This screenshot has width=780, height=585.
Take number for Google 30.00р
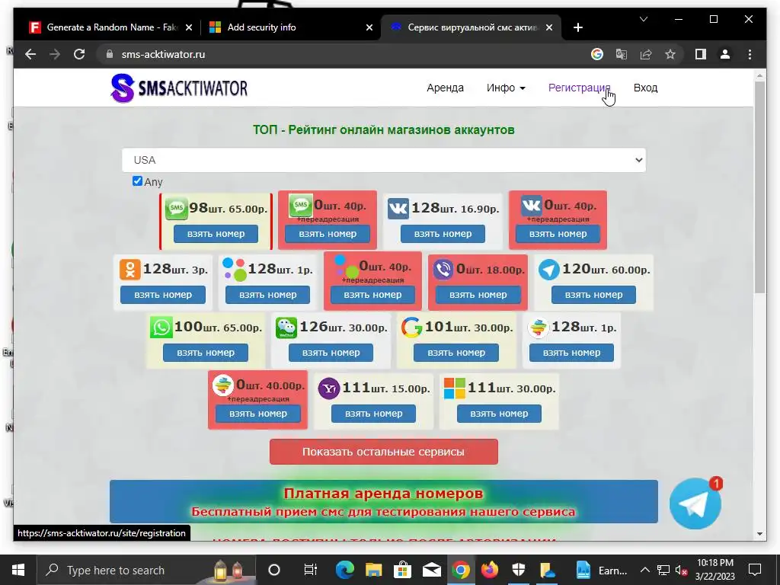click(456, 353)
